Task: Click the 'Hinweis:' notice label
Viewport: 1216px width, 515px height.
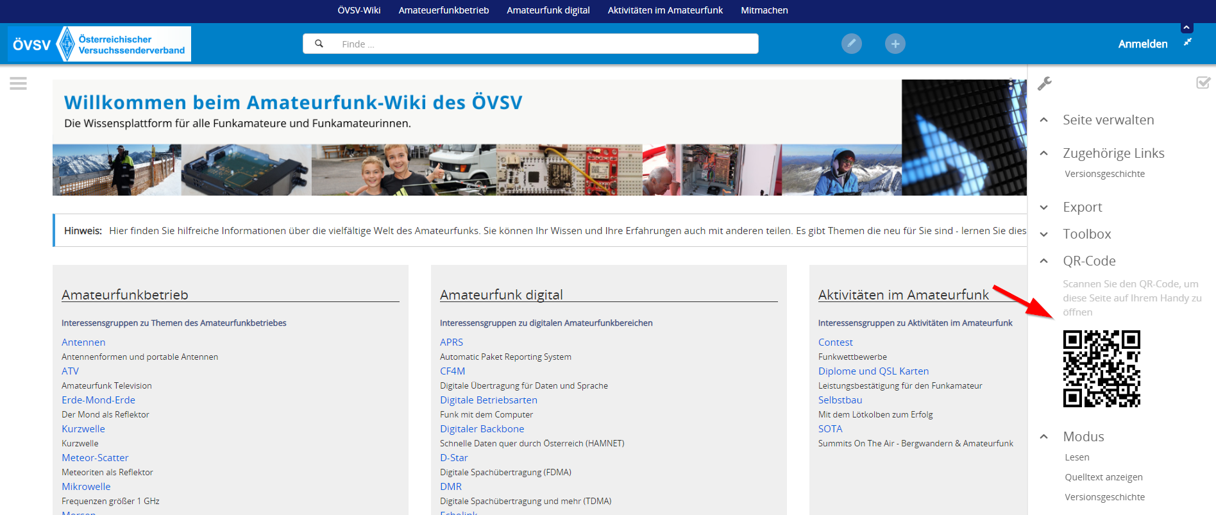Action: [83, 231]
